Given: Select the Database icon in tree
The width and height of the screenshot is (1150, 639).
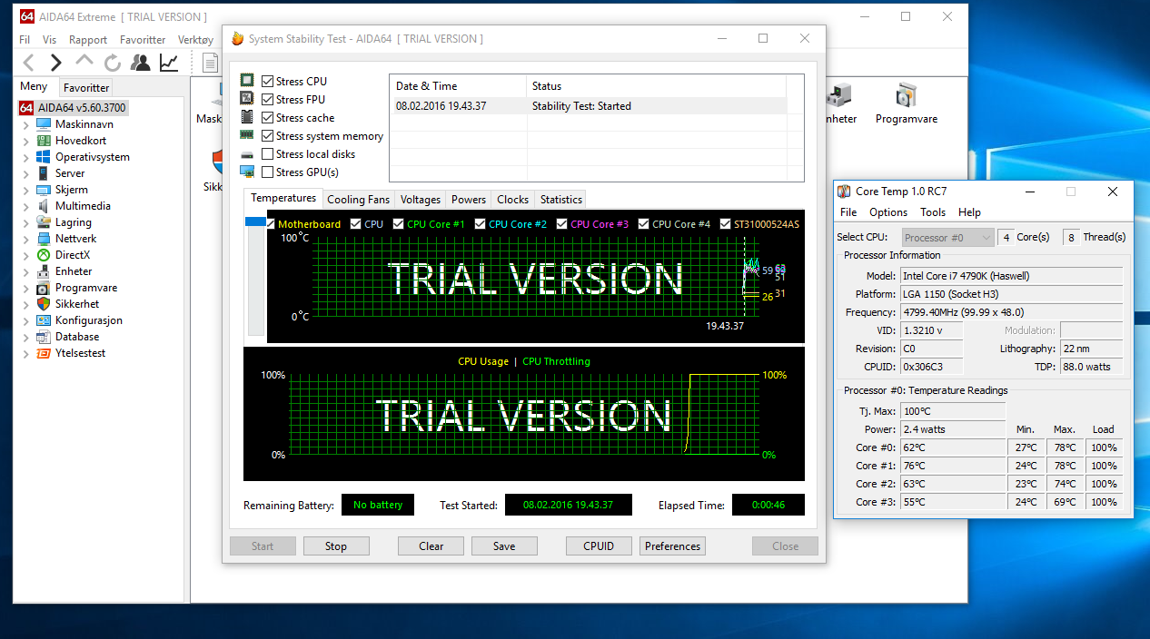Looking at the screenshot, I should (x=44, y=337).
